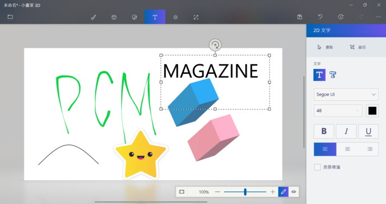Open the 3D objects tool
This screenshot has height=204, width=386.
point(114,17)
